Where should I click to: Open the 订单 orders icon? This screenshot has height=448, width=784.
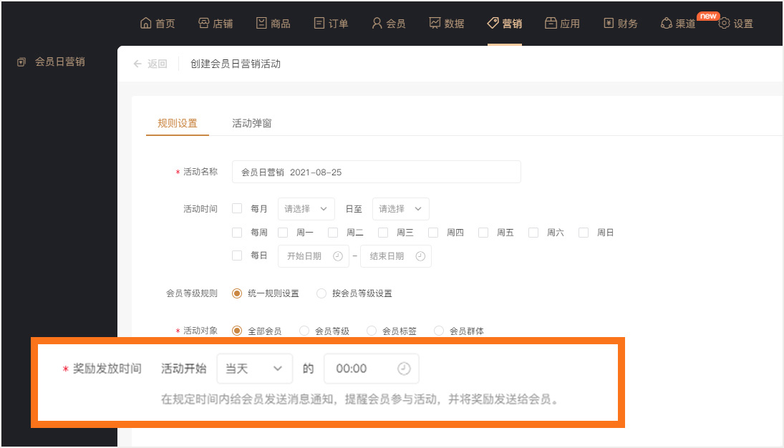[319, 23]
